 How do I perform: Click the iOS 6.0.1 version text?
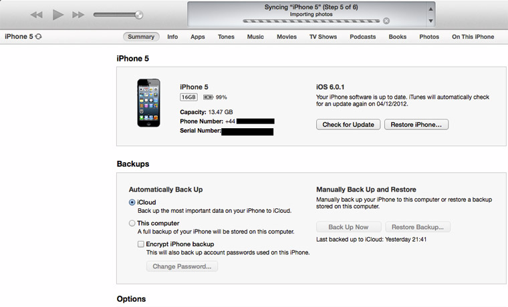tap(330, 87)
